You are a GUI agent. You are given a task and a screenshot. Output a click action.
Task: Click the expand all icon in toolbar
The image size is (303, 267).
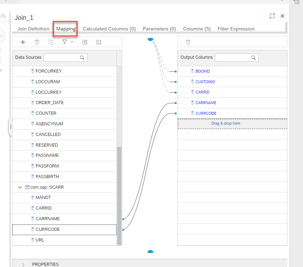pos(85,42)
